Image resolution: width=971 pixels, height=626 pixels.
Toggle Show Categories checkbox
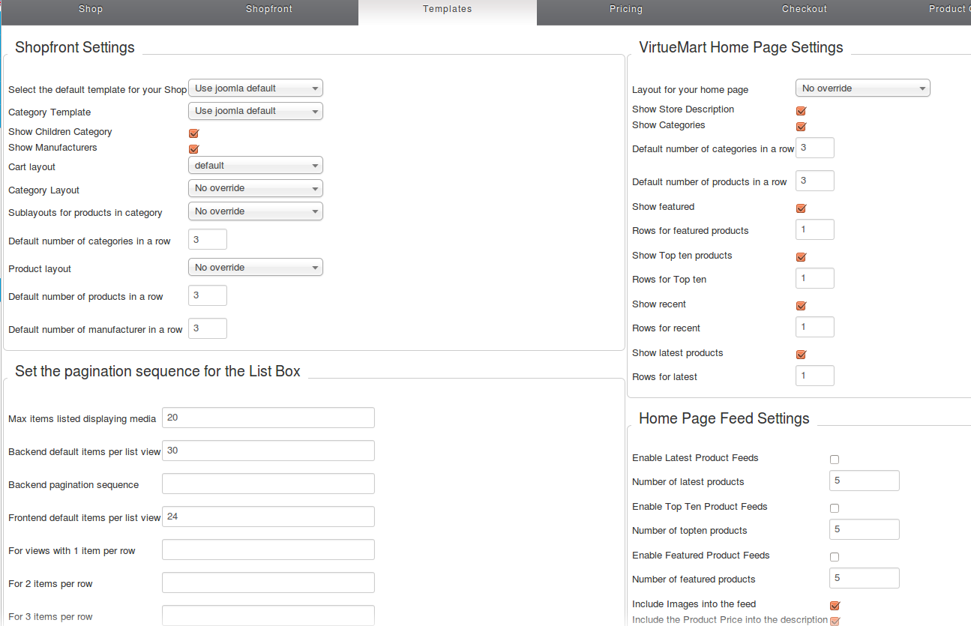pos(801,127)
